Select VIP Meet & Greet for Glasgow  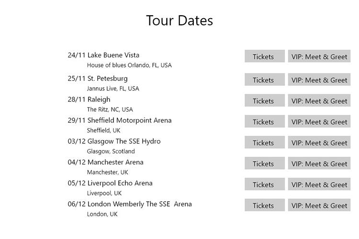[x=319, y=142]
